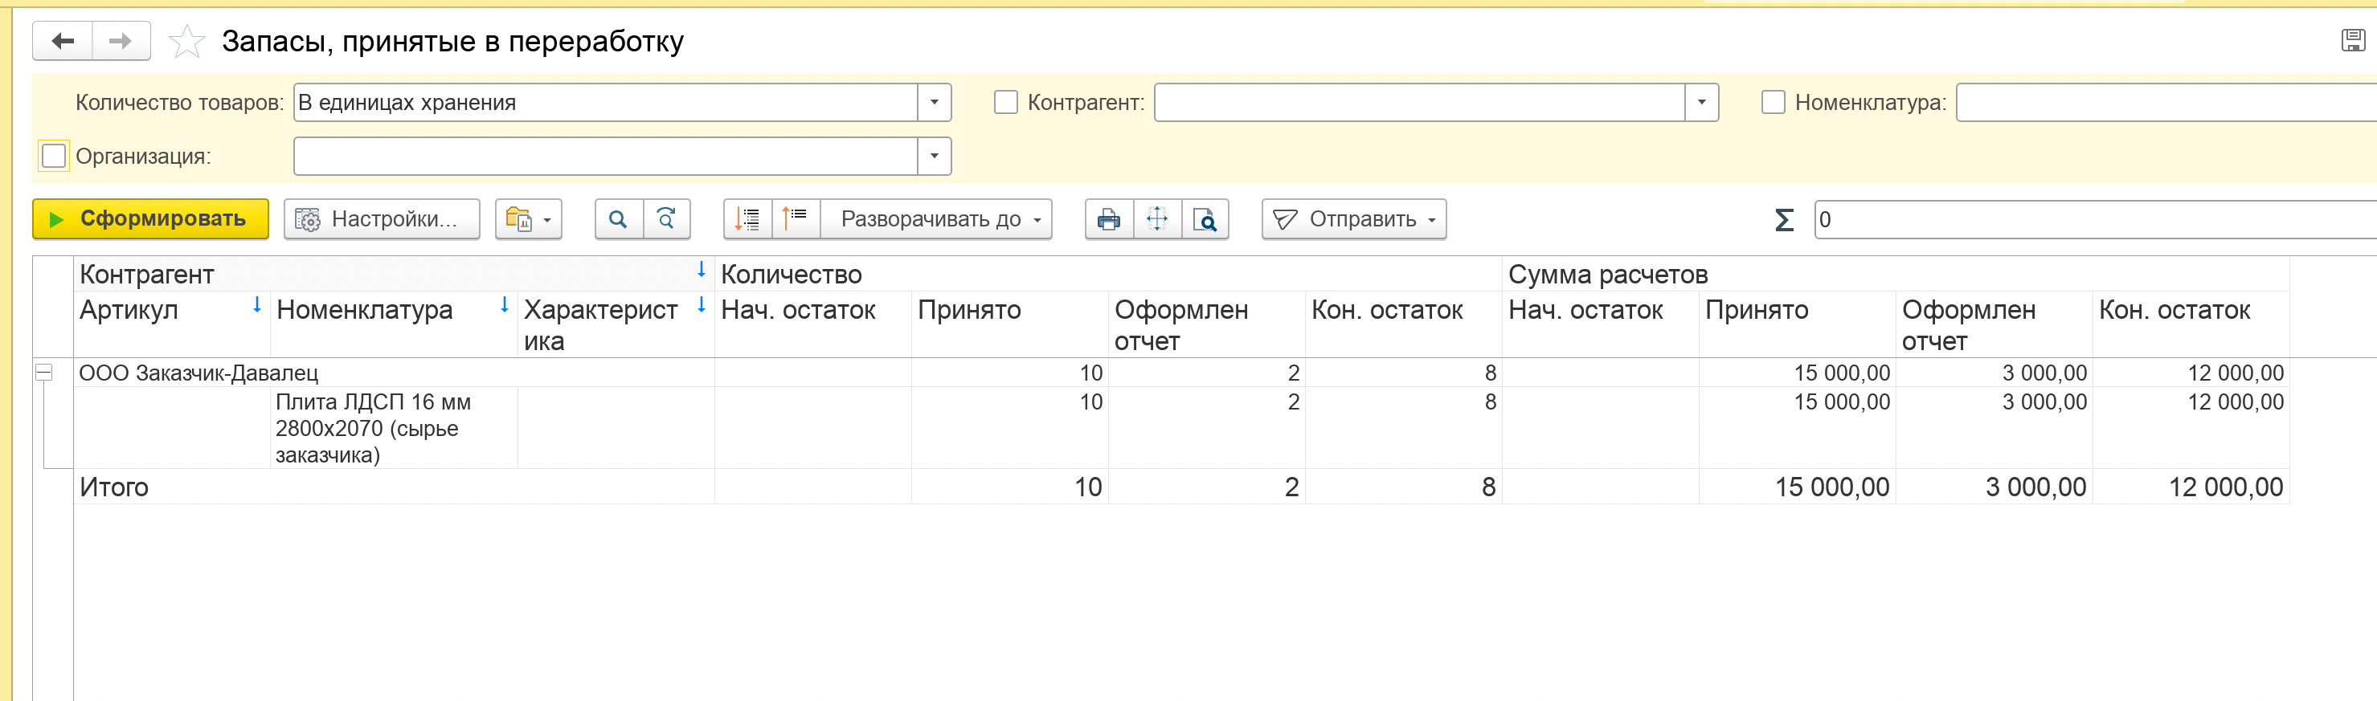Click the Итого total row label
Viewport: 2377px width, 701px height.
113,487
